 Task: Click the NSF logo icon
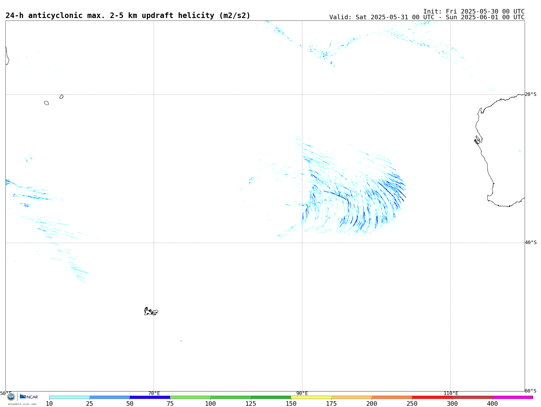(x=11, y=397)
